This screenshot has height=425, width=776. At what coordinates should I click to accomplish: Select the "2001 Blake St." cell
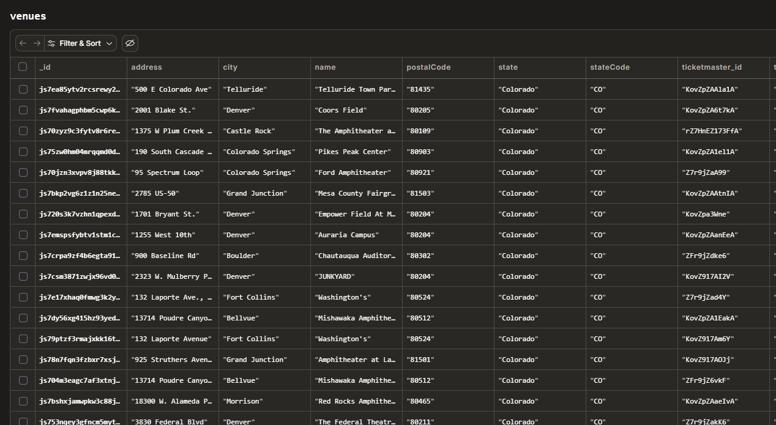(x=173, y=110)
